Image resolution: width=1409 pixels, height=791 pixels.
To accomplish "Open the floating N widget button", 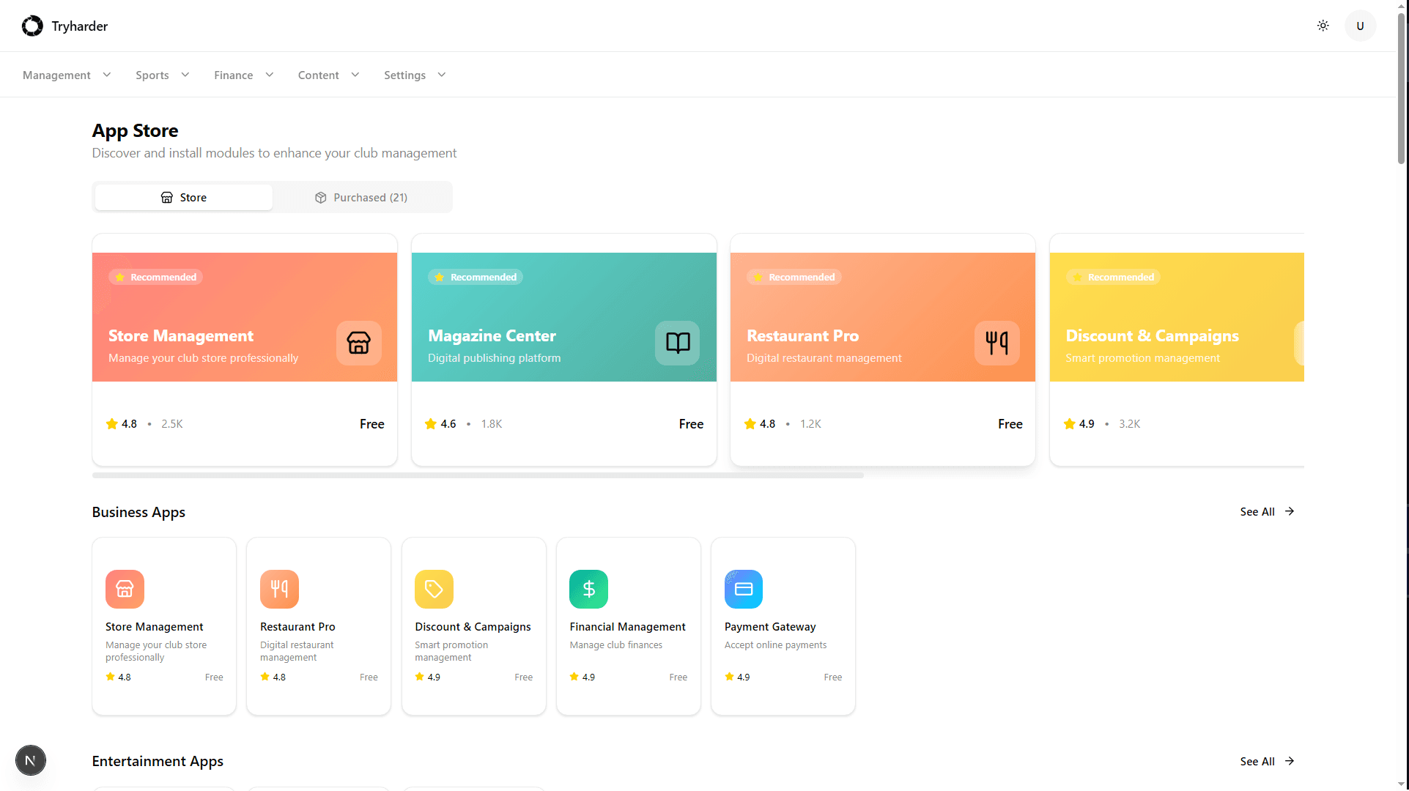I will pyautogui.click(x=30, y=760).
